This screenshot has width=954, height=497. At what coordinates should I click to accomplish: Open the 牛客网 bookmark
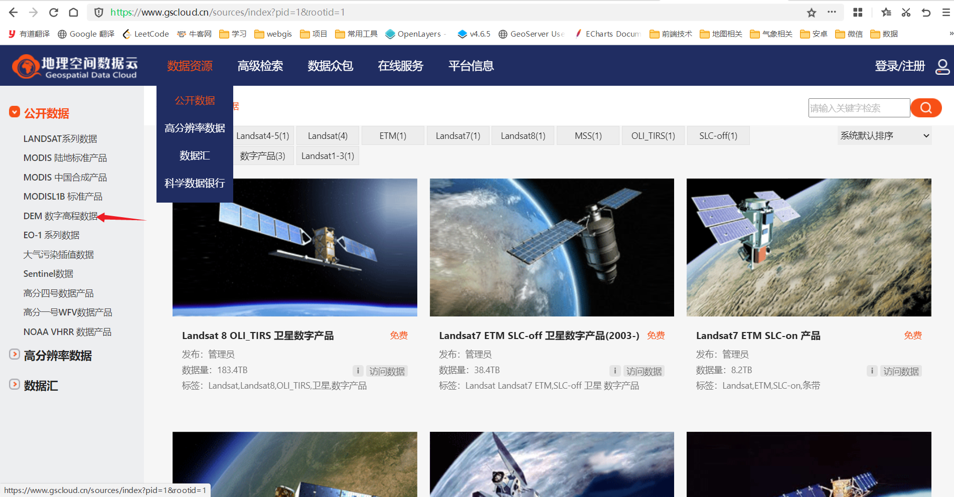[194, 34]
